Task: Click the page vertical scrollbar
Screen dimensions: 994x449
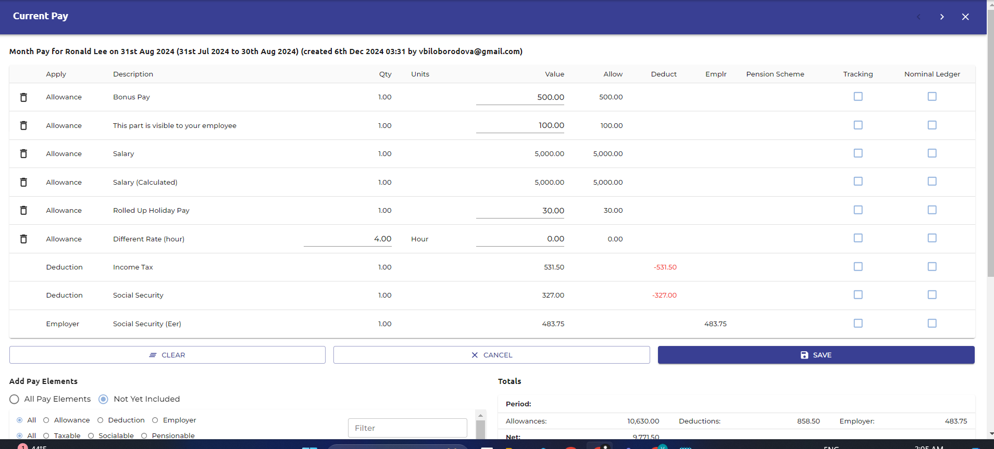Action: 990,143
